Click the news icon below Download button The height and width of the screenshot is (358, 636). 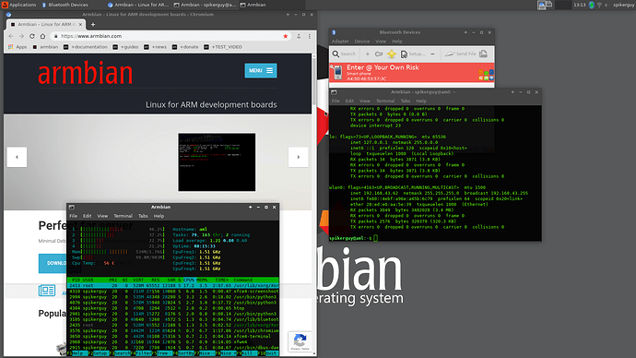click(47, 291)
